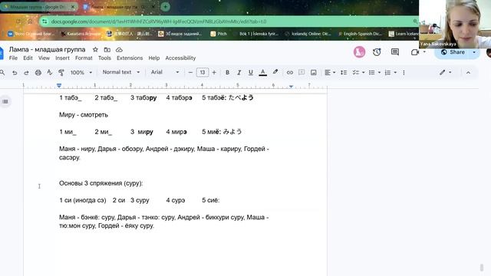
Task: Open the bulleted list options
Action: 374,73
